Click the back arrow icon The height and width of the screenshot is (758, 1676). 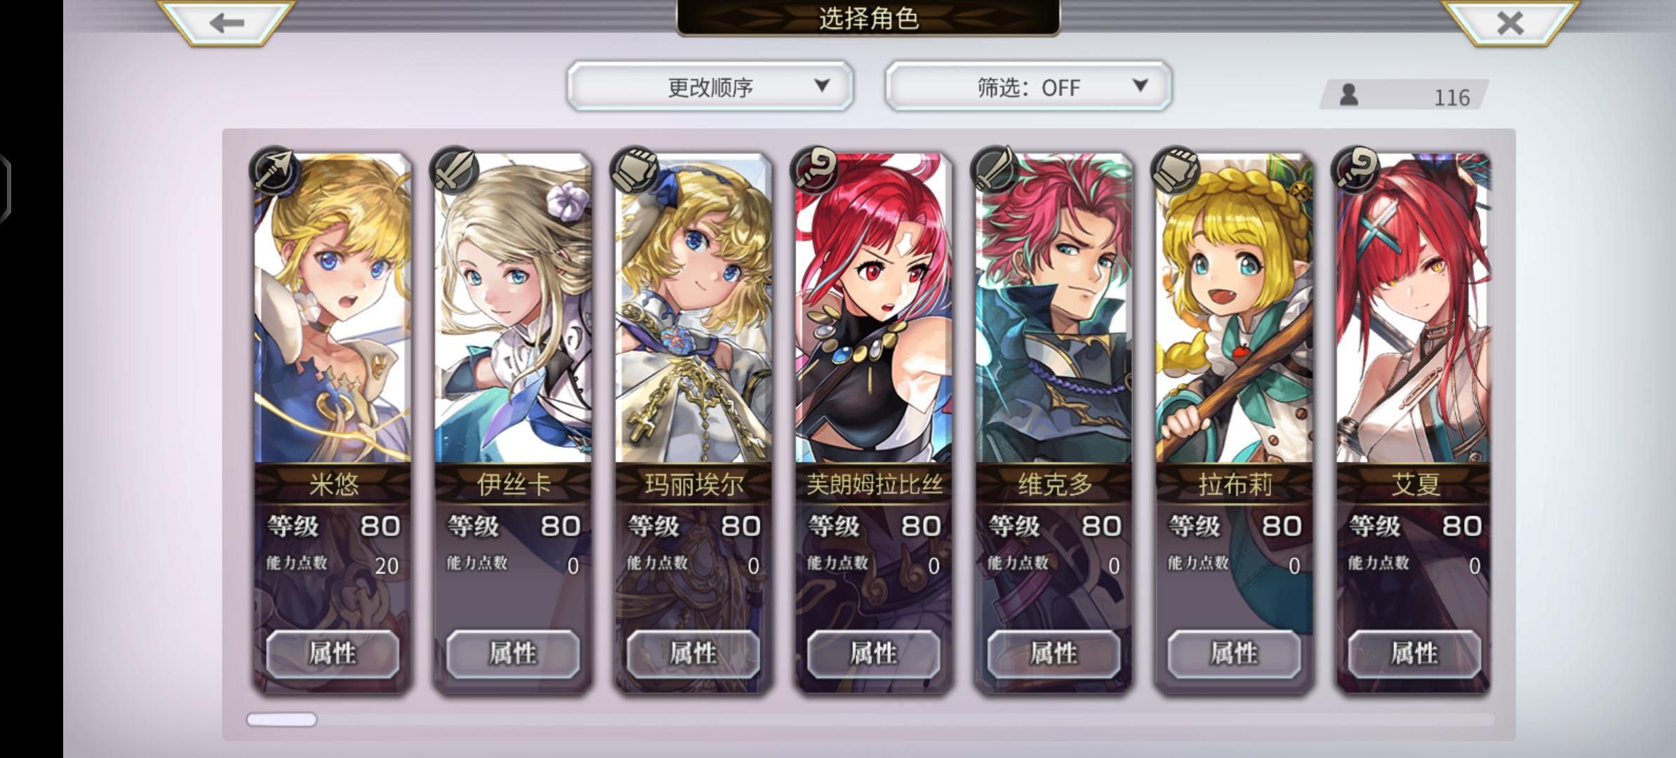(227, 23)
